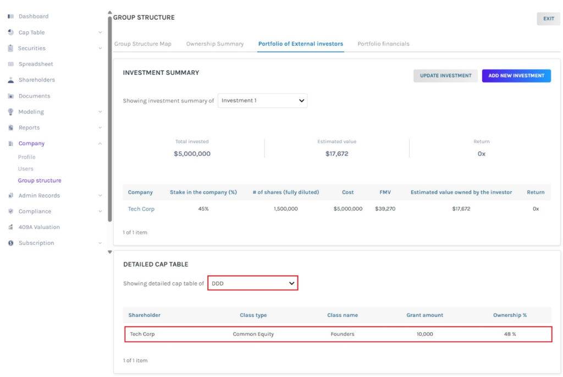Open the Investment 1 dropdown
Screen dimensions: 563x377
coord(262,101)
